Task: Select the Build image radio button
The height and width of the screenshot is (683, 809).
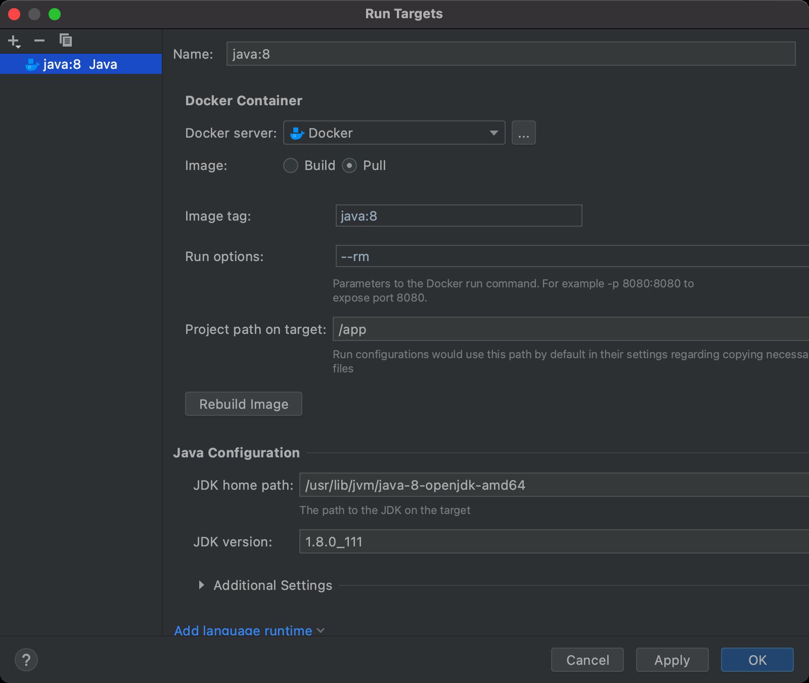Action: (x=291, y=165)
